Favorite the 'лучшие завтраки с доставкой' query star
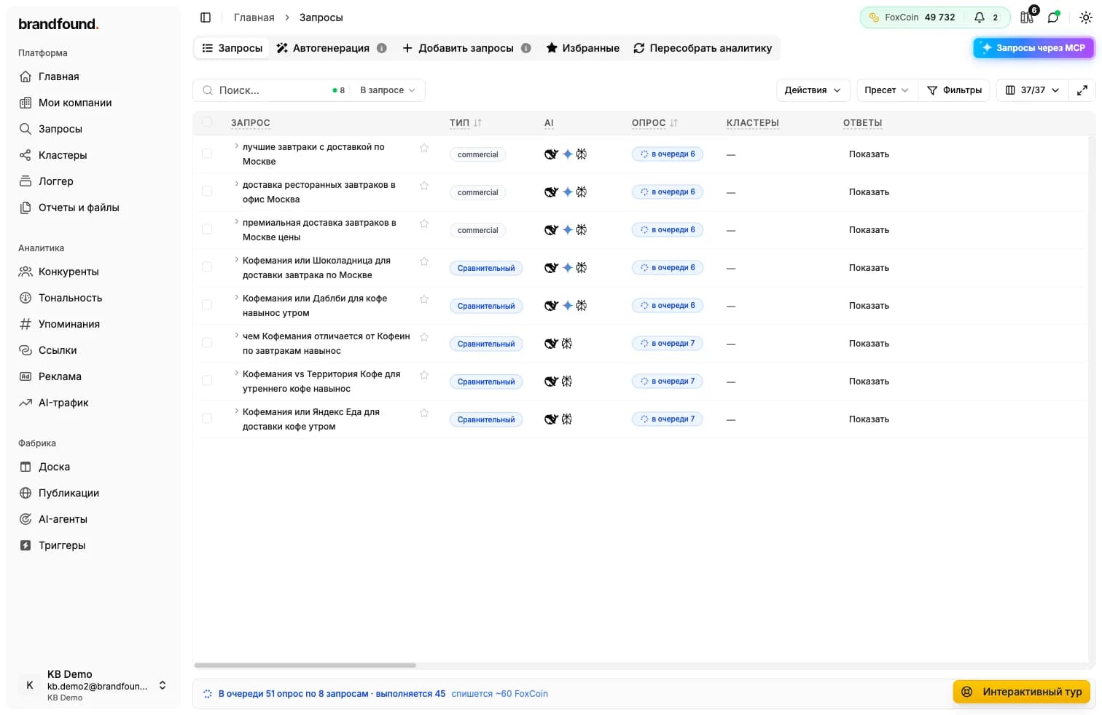This screenshot has height=715, width=1102. pyautogui.click(x=424, y=148)
